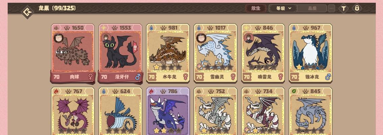Click the sun element icon above 1553
This screenshot has width=383, height=135.
tap(104, 28)
